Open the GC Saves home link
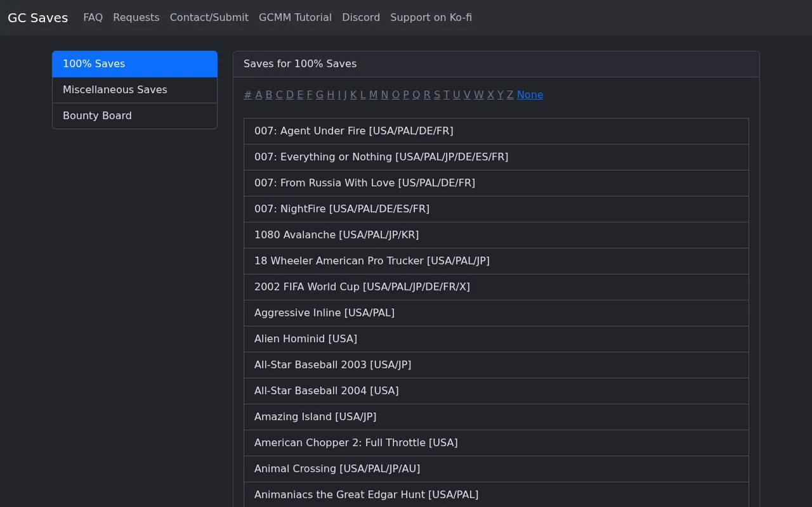The image size is (812, 507). click(x=37, y=18)
